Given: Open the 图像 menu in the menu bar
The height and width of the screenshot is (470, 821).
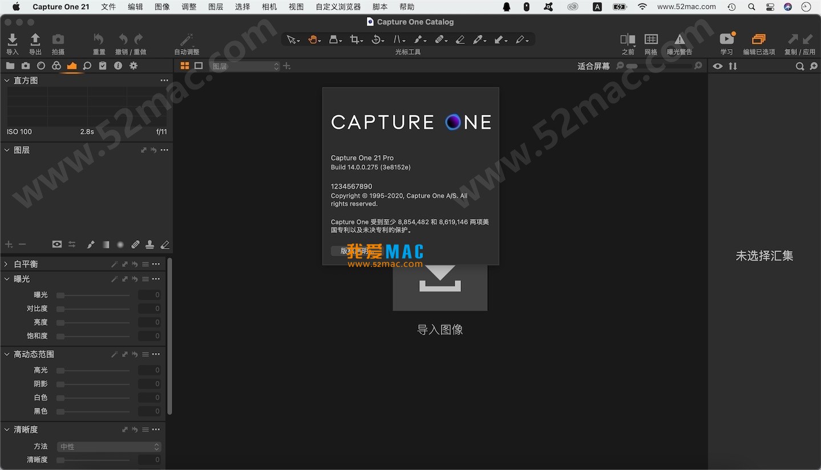Looking at the screenshot, I should 162,7.
